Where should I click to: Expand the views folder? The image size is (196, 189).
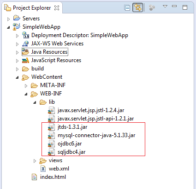coord(35,161)
